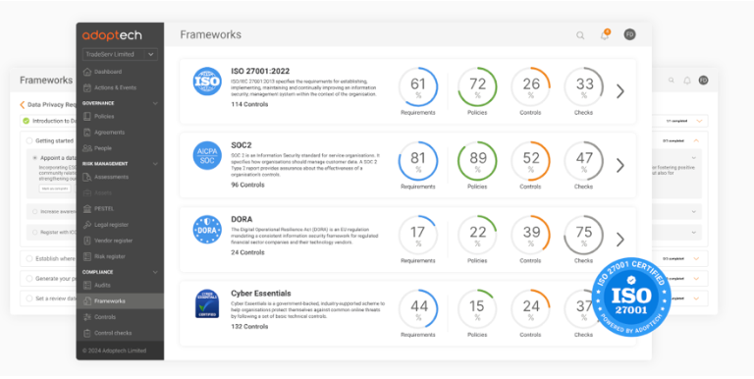The image size is (754, 379).
Task: Click the AICPA SOC logo
Action: (x=207, y=155)
